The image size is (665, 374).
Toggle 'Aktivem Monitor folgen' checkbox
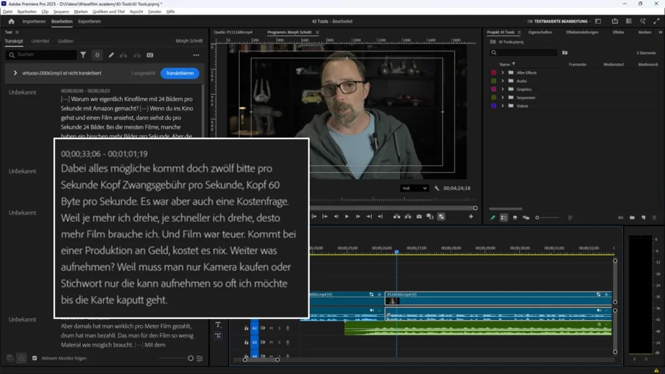[x=35, y=358]
